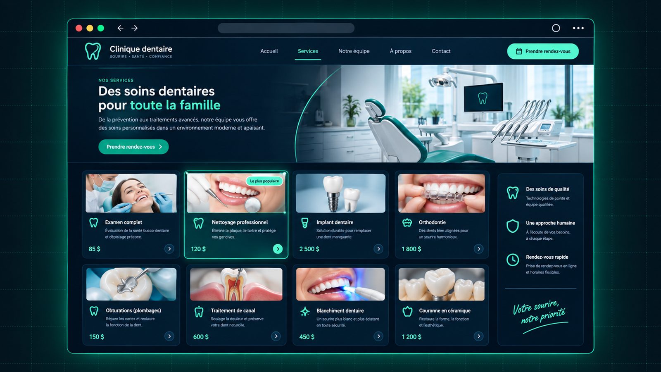Image resolution: width=661 pixels, height=372 pixels.
Task: Click the browser back arrow
Action: (120, 28)
